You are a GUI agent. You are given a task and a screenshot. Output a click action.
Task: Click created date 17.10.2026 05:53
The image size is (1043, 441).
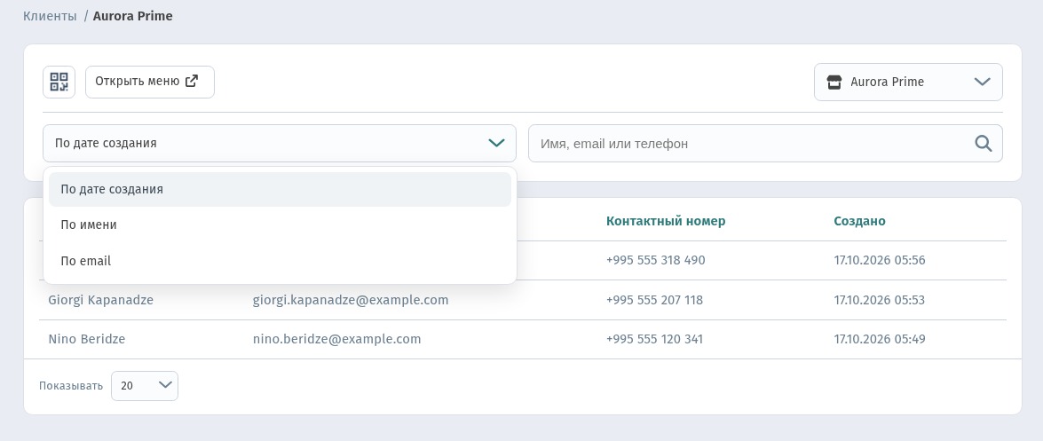[x=880, y=300]
